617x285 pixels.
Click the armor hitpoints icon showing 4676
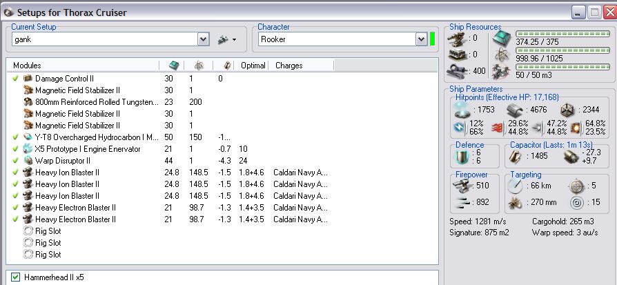(516, 110)
